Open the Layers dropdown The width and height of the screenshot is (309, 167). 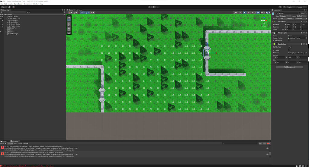(292, 7)
